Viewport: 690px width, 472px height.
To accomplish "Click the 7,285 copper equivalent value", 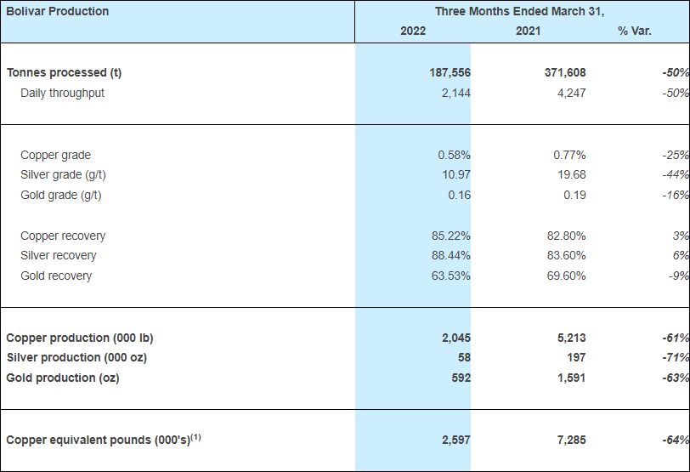I will [x=572, y=440].
